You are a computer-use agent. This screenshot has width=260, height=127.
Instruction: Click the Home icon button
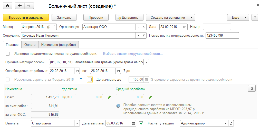[8, 6]
